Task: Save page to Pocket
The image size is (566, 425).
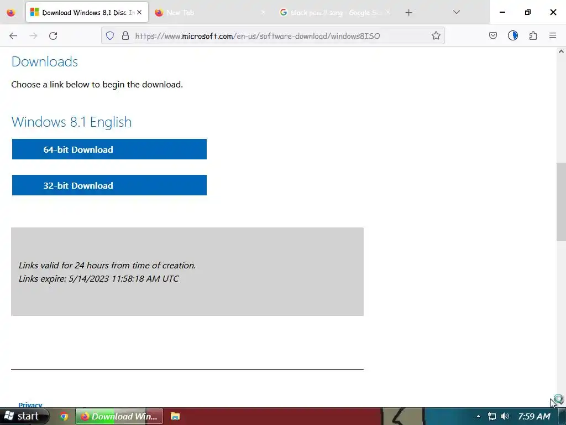Action: 493,36
